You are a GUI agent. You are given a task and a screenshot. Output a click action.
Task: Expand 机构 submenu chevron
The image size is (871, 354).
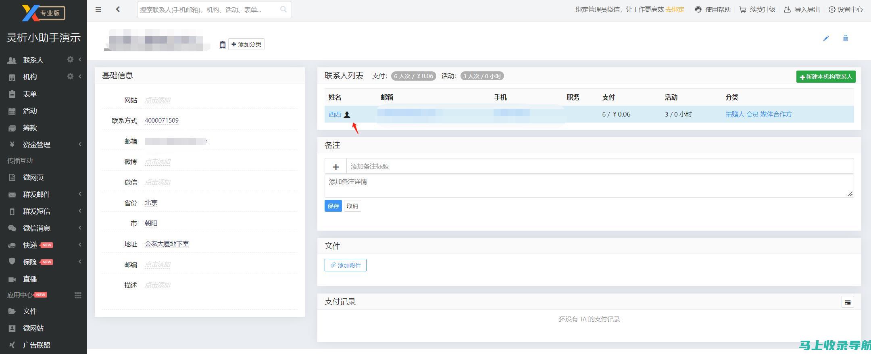click(80, 77)
